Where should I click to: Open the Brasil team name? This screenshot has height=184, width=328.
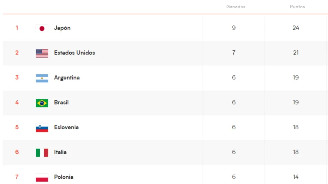[x=61, y=103]
